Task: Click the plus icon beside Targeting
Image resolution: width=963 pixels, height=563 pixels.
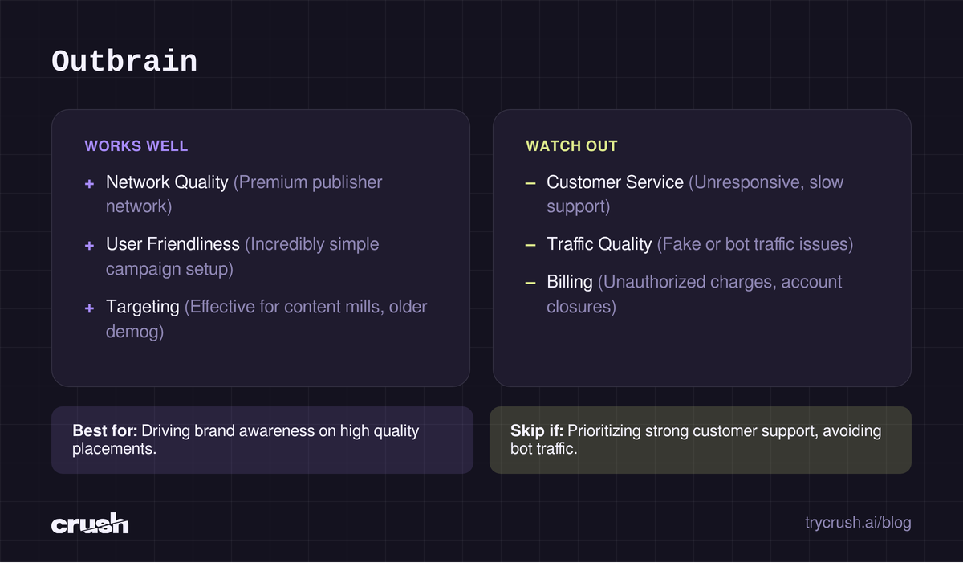Action: pos(90,308)
